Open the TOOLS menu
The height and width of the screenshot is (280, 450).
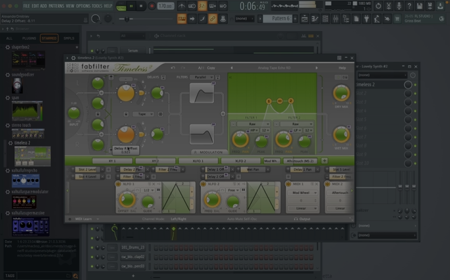[97, 6]
